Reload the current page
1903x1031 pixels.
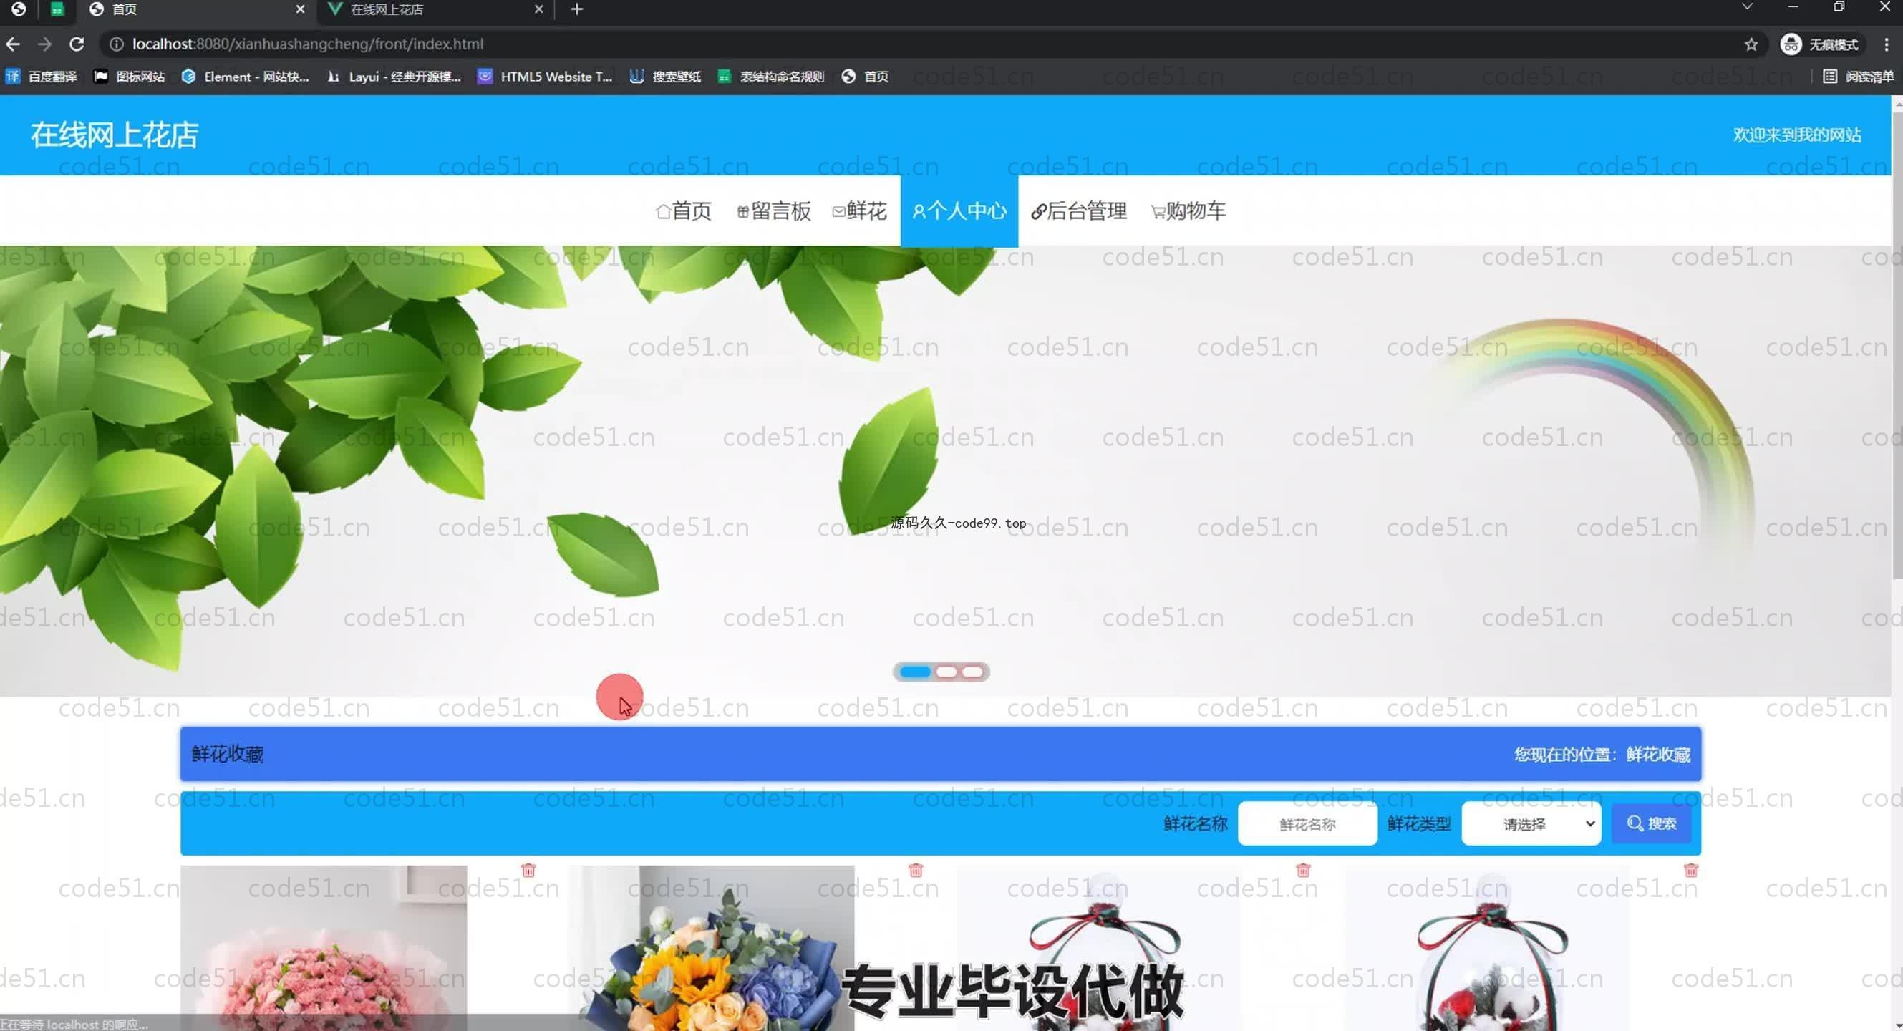[77, 44]
